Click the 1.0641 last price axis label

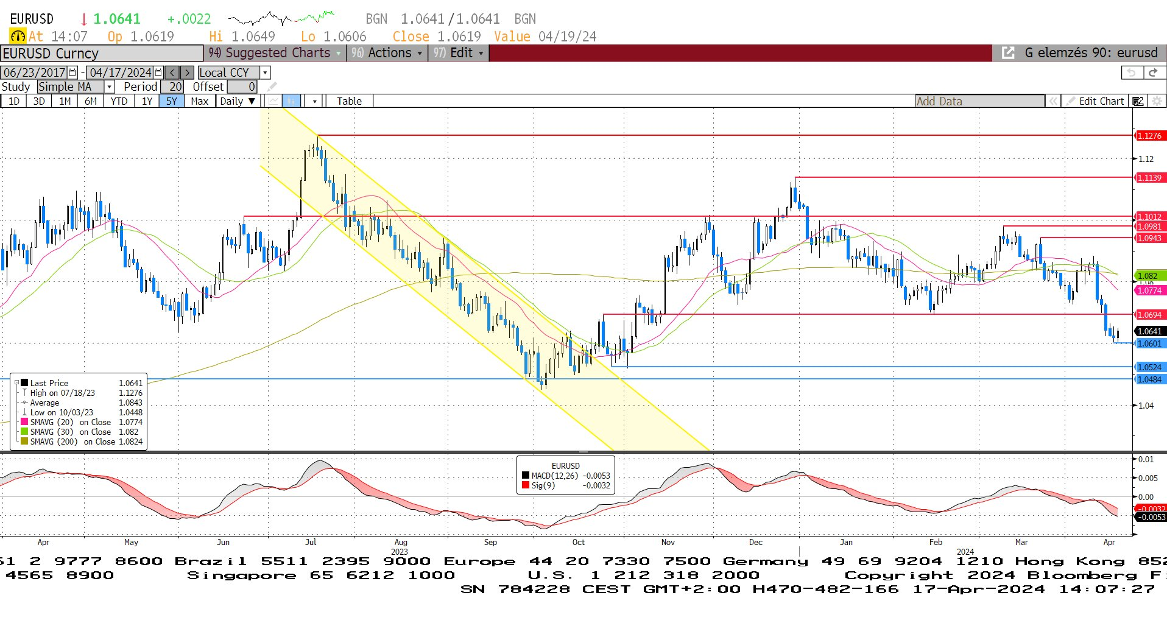[x=1150, y=331]
